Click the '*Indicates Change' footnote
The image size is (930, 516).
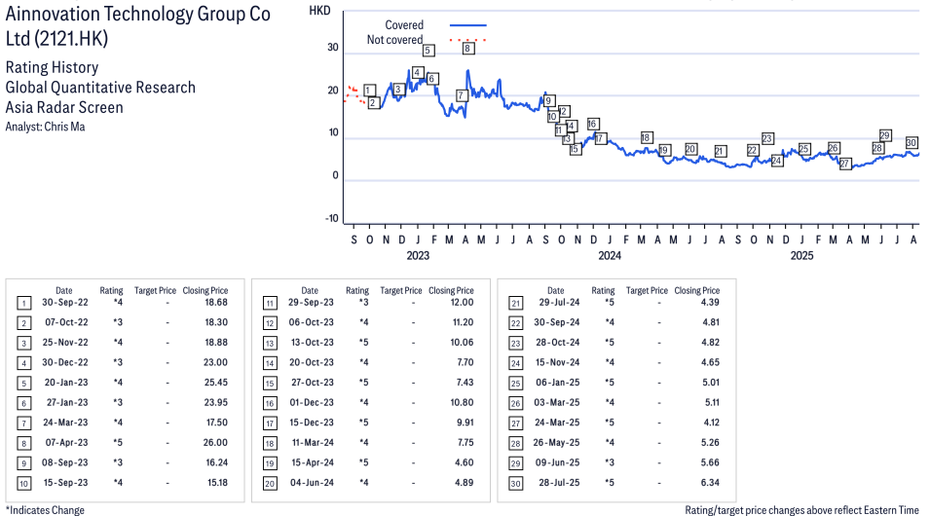click(45, 510)
